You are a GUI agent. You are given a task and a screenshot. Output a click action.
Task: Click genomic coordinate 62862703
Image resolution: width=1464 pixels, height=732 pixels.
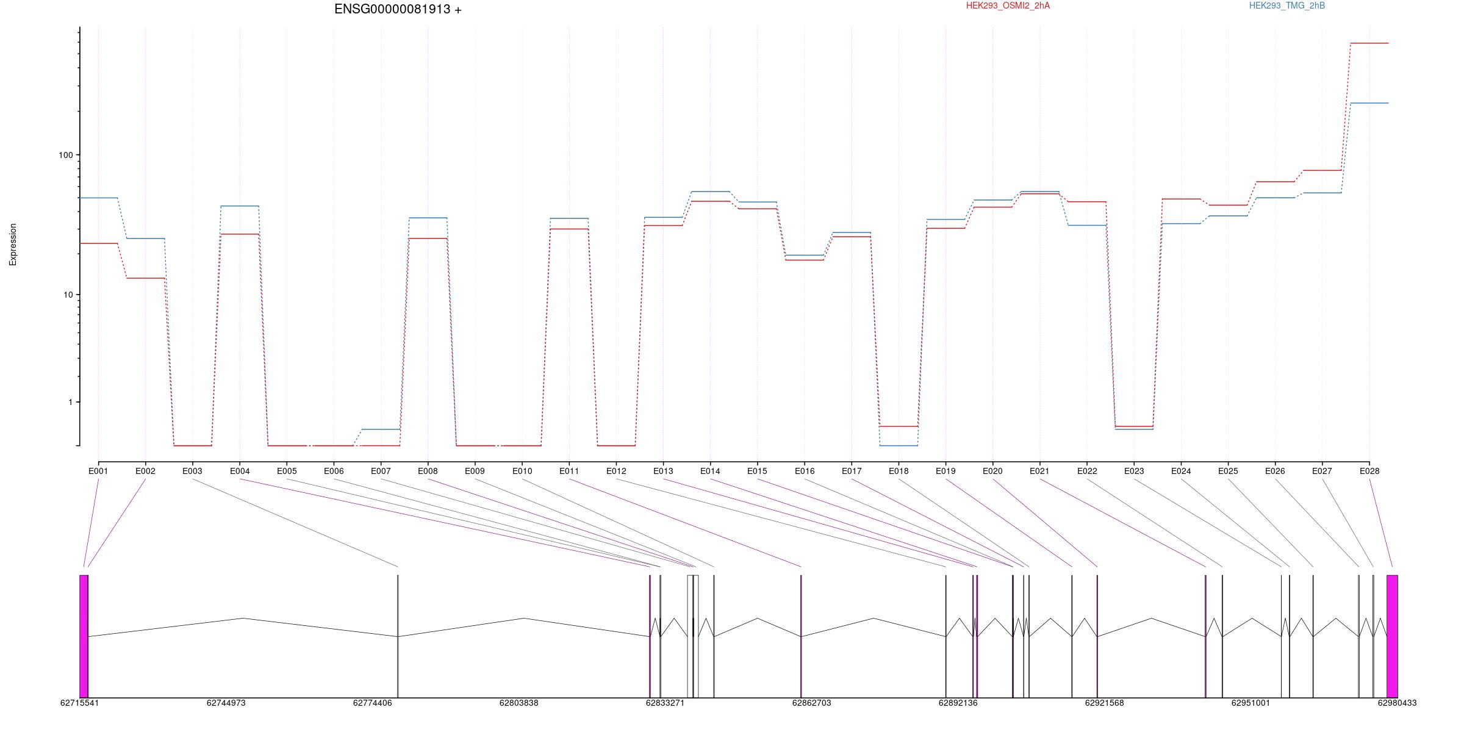coord(811,703)
